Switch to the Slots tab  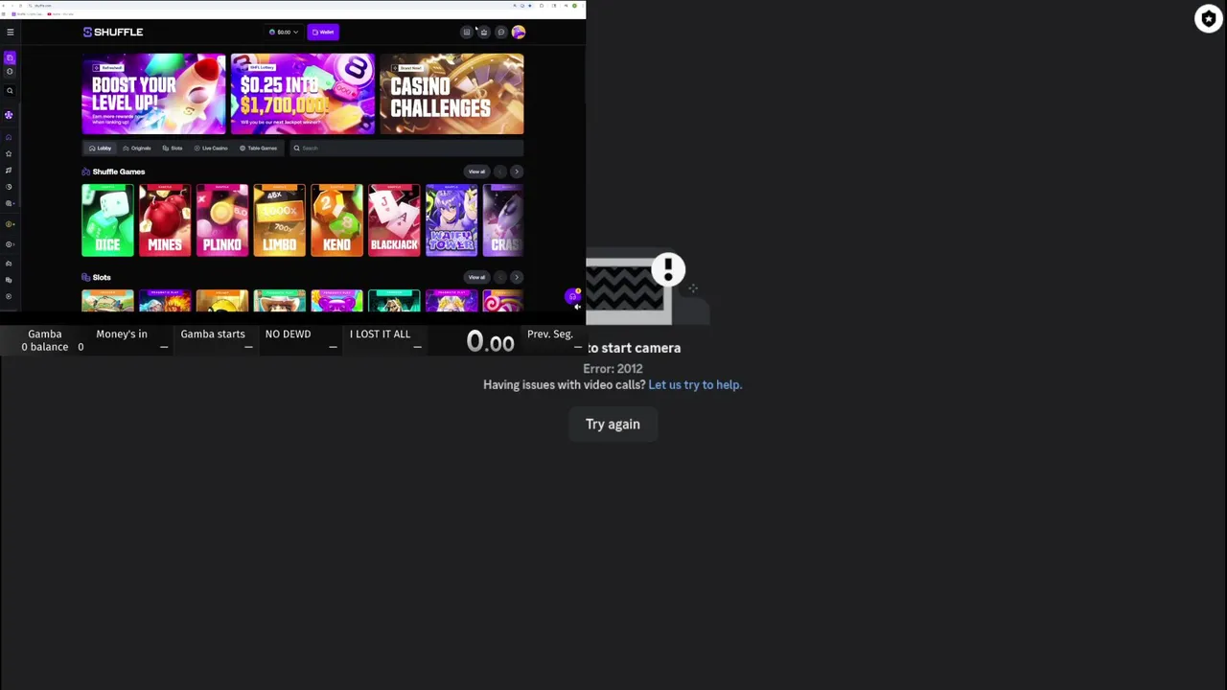pyautogui.click(x=173, y=148)
